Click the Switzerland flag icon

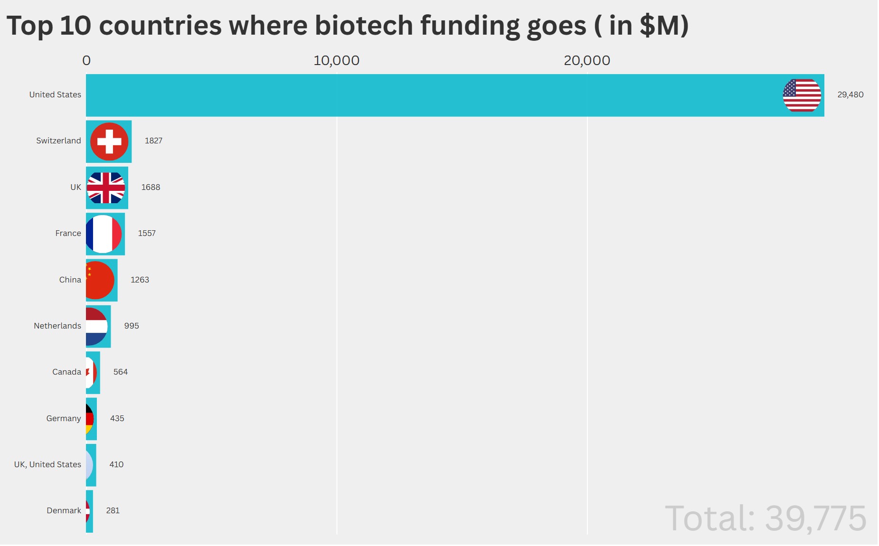coord(109,141)
